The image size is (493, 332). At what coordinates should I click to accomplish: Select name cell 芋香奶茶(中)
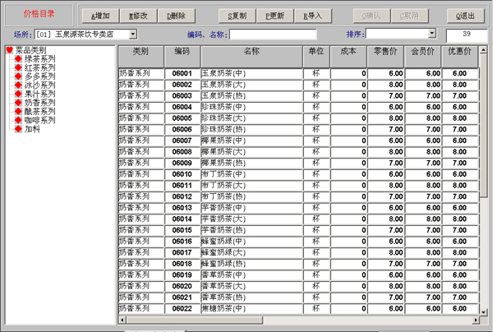click(251, 208)
